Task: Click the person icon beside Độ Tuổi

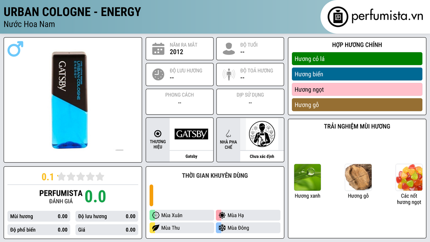Action: pos(229,49)
